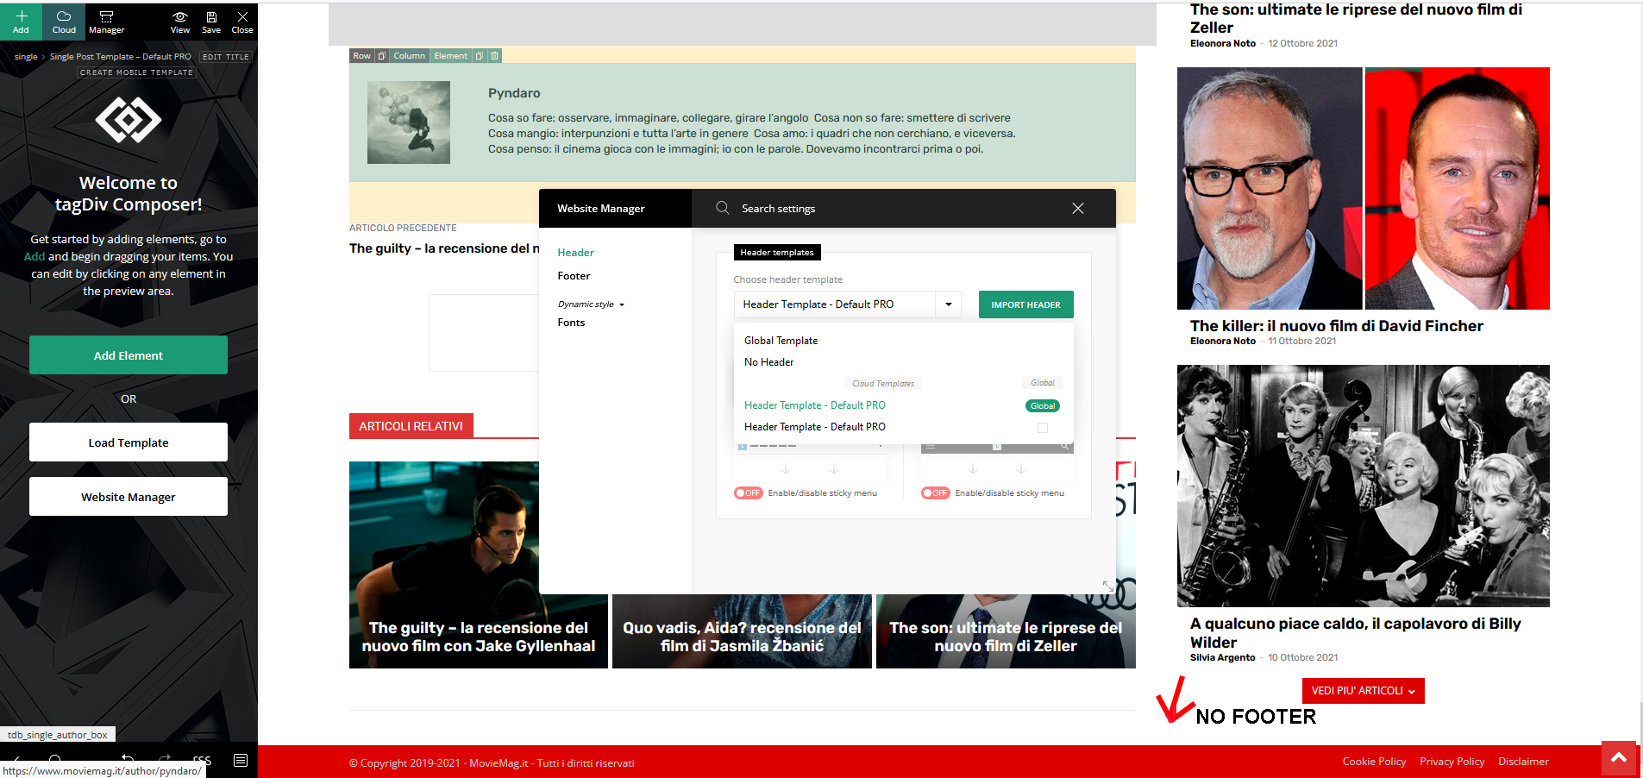Click the Cookie Policy footer link
This screenshot has width=1643, height=778.
click(1374, 762)
